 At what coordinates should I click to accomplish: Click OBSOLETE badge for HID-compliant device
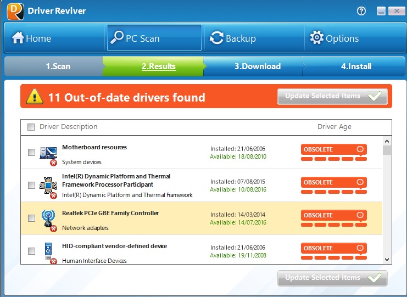(334, 248)
